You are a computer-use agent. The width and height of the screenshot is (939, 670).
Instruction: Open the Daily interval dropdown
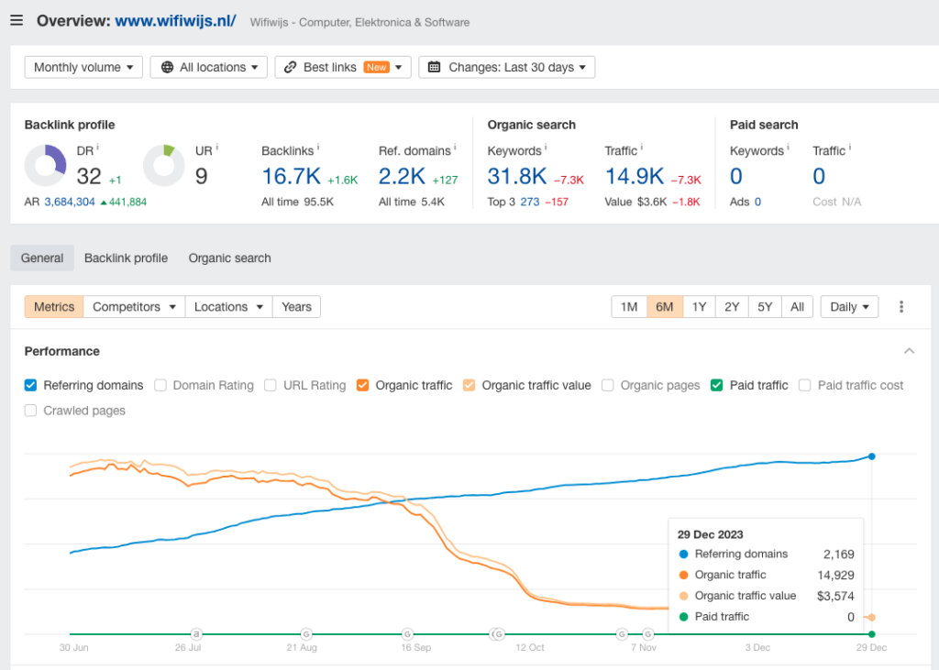pos(849,307)
